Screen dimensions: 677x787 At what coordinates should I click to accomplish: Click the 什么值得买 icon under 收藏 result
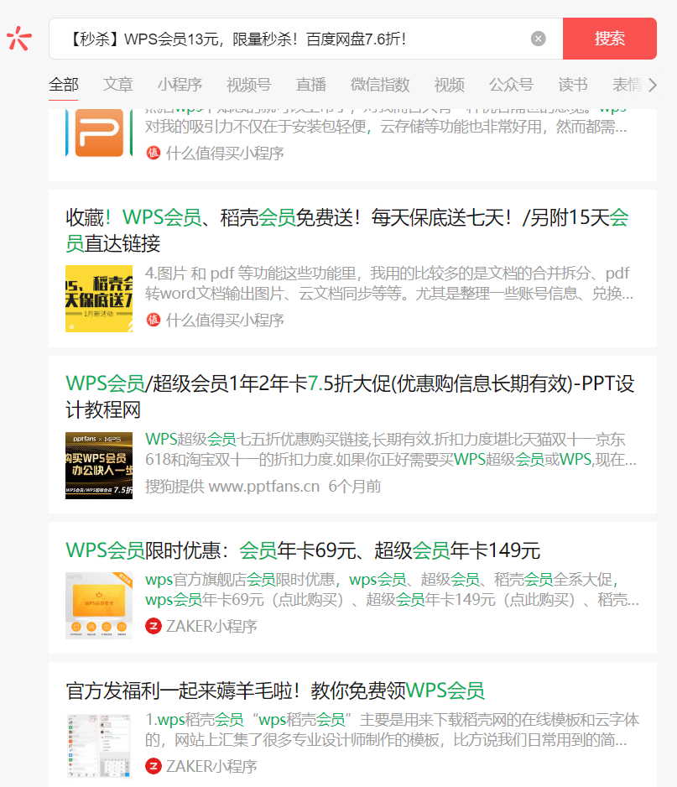(153, 320)
